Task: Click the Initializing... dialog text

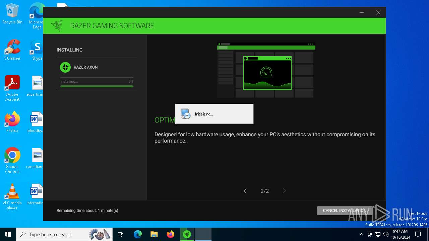Action: tap(204, 114)
